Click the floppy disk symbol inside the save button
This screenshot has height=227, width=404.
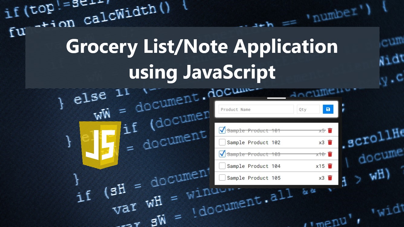click(328, 109)
